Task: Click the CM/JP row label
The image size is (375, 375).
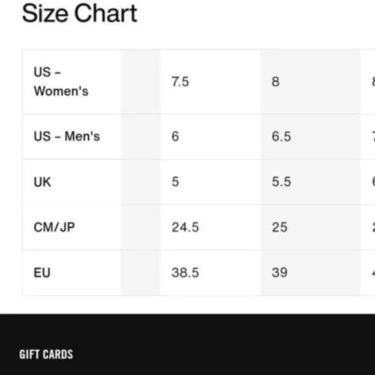Action: click(x=54, y=227)
